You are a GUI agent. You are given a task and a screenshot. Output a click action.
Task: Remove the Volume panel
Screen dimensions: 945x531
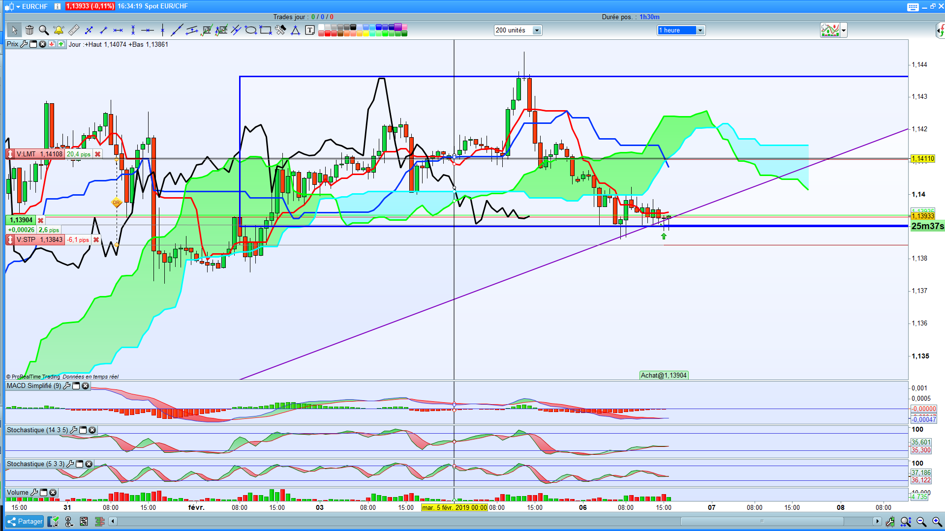(x=53, y=493)
